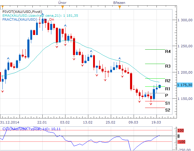Click the CCI 0 level label
This screenshot has width=194, height=151.
178,136
